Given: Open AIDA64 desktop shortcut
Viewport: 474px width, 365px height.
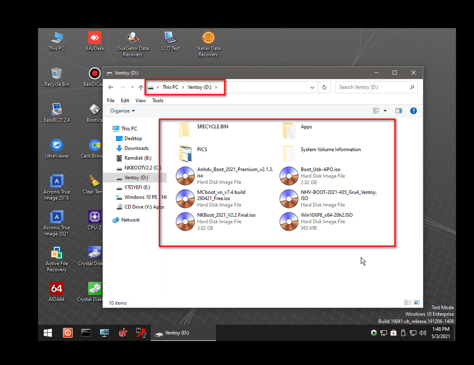Looking at the screenshot, I should [57, 292].
